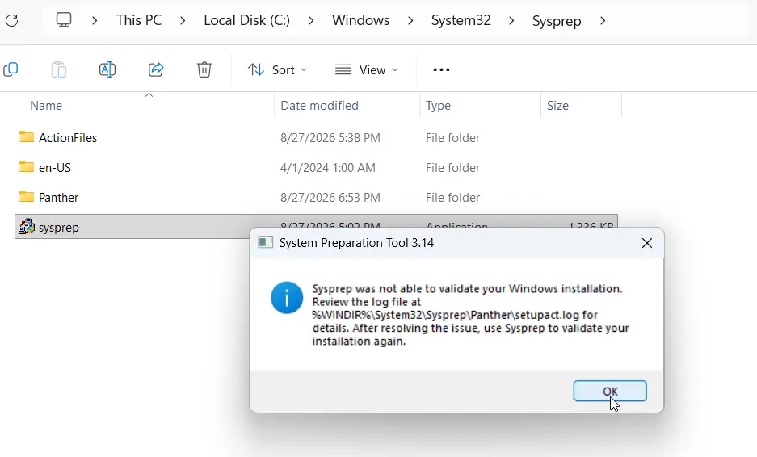Open the View dropdown

click(367, 70)
